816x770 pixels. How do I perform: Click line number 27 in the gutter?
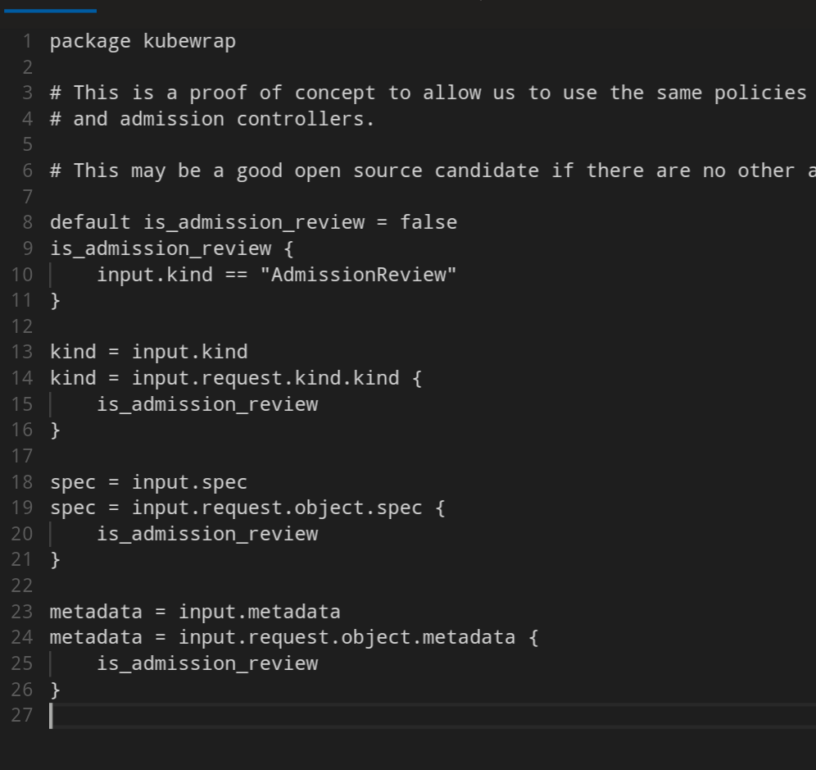click(x=22, y=715)
